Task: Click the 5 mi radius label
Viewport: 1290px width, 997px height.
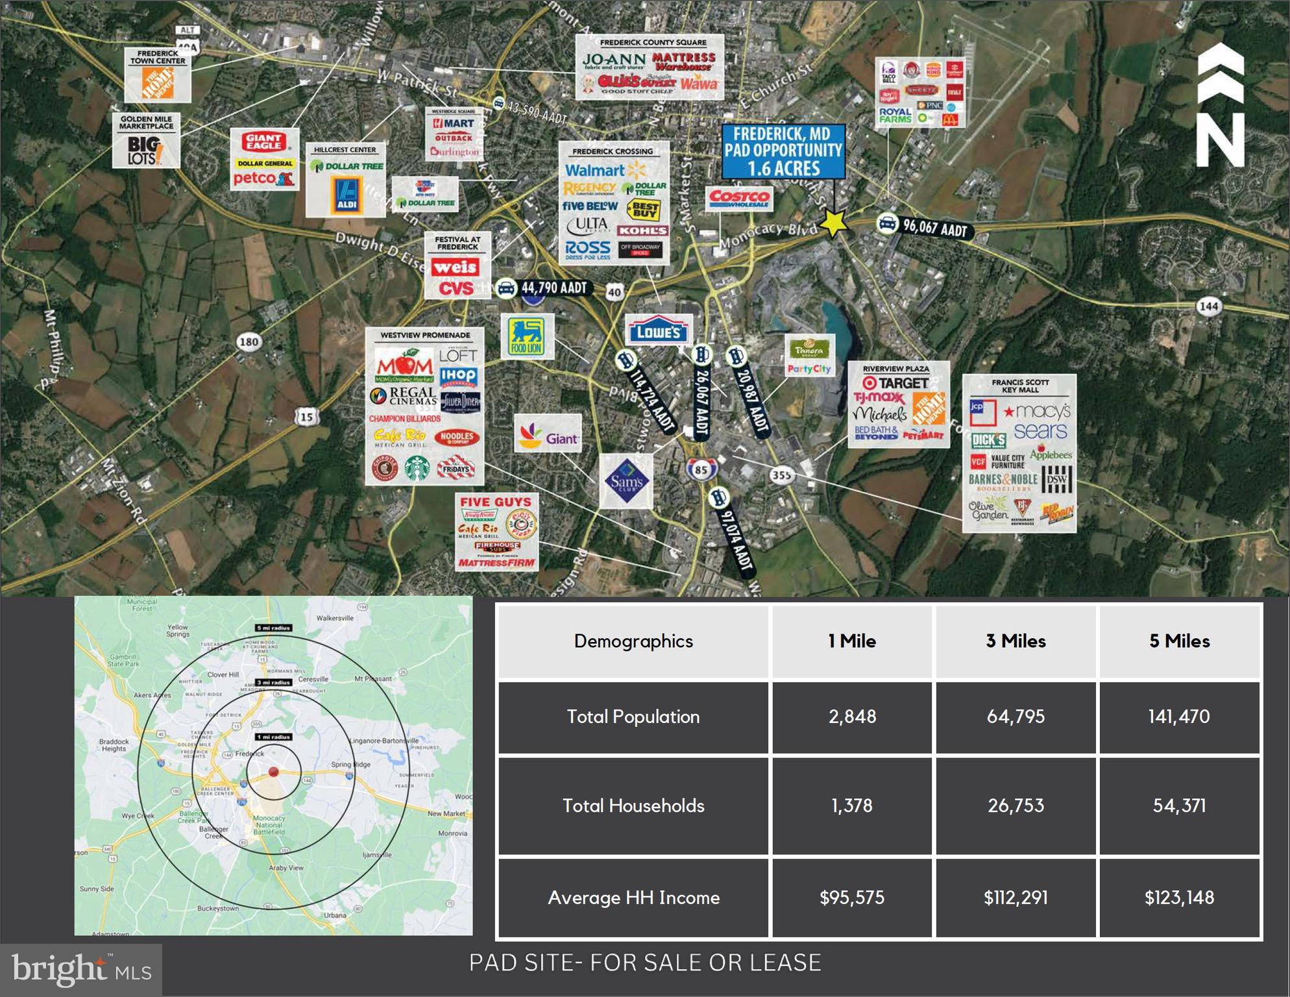Action: [274, 628]
